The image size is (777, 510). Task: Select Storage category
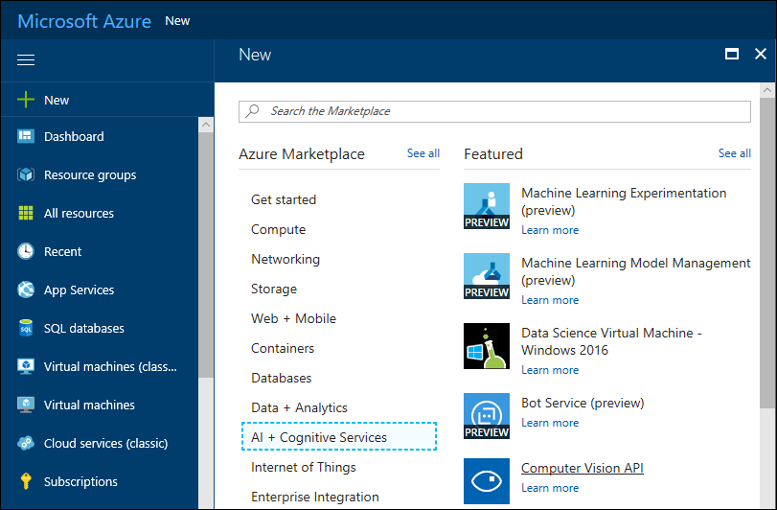274,289
